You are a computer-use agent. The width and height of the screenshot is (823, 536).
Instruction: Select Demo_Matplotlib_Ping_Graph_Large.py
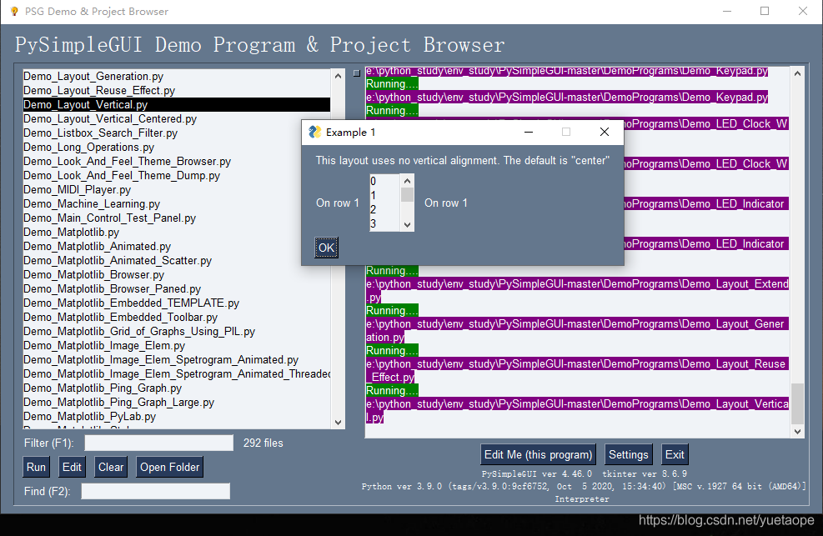click(177, 403)
